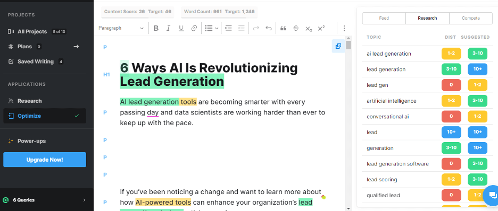The image size is (498, 211).
Task: Select topic 'ai lead generation'
Action: point(389,54)
